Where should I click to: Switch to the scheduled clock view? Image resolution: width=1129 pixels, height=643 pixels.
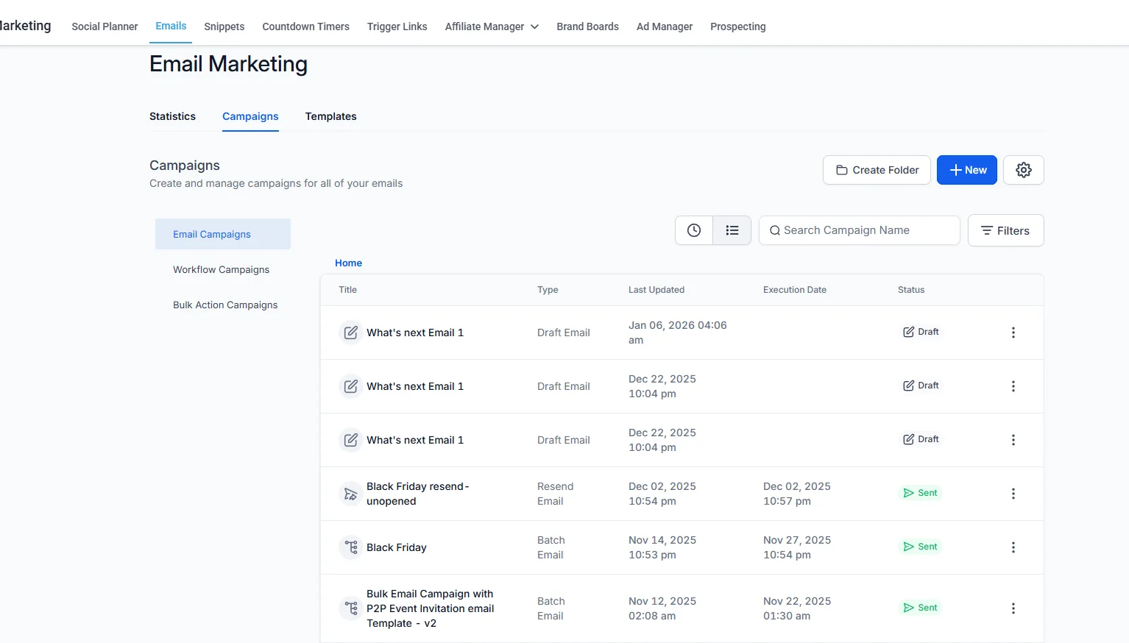point(694,230)
